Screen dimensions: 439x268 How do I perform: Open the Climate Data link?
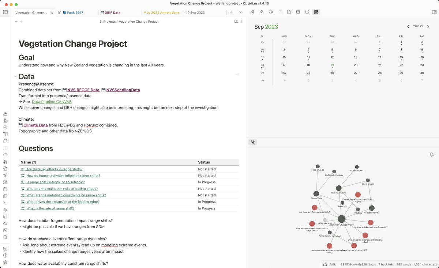pos(35,125)
